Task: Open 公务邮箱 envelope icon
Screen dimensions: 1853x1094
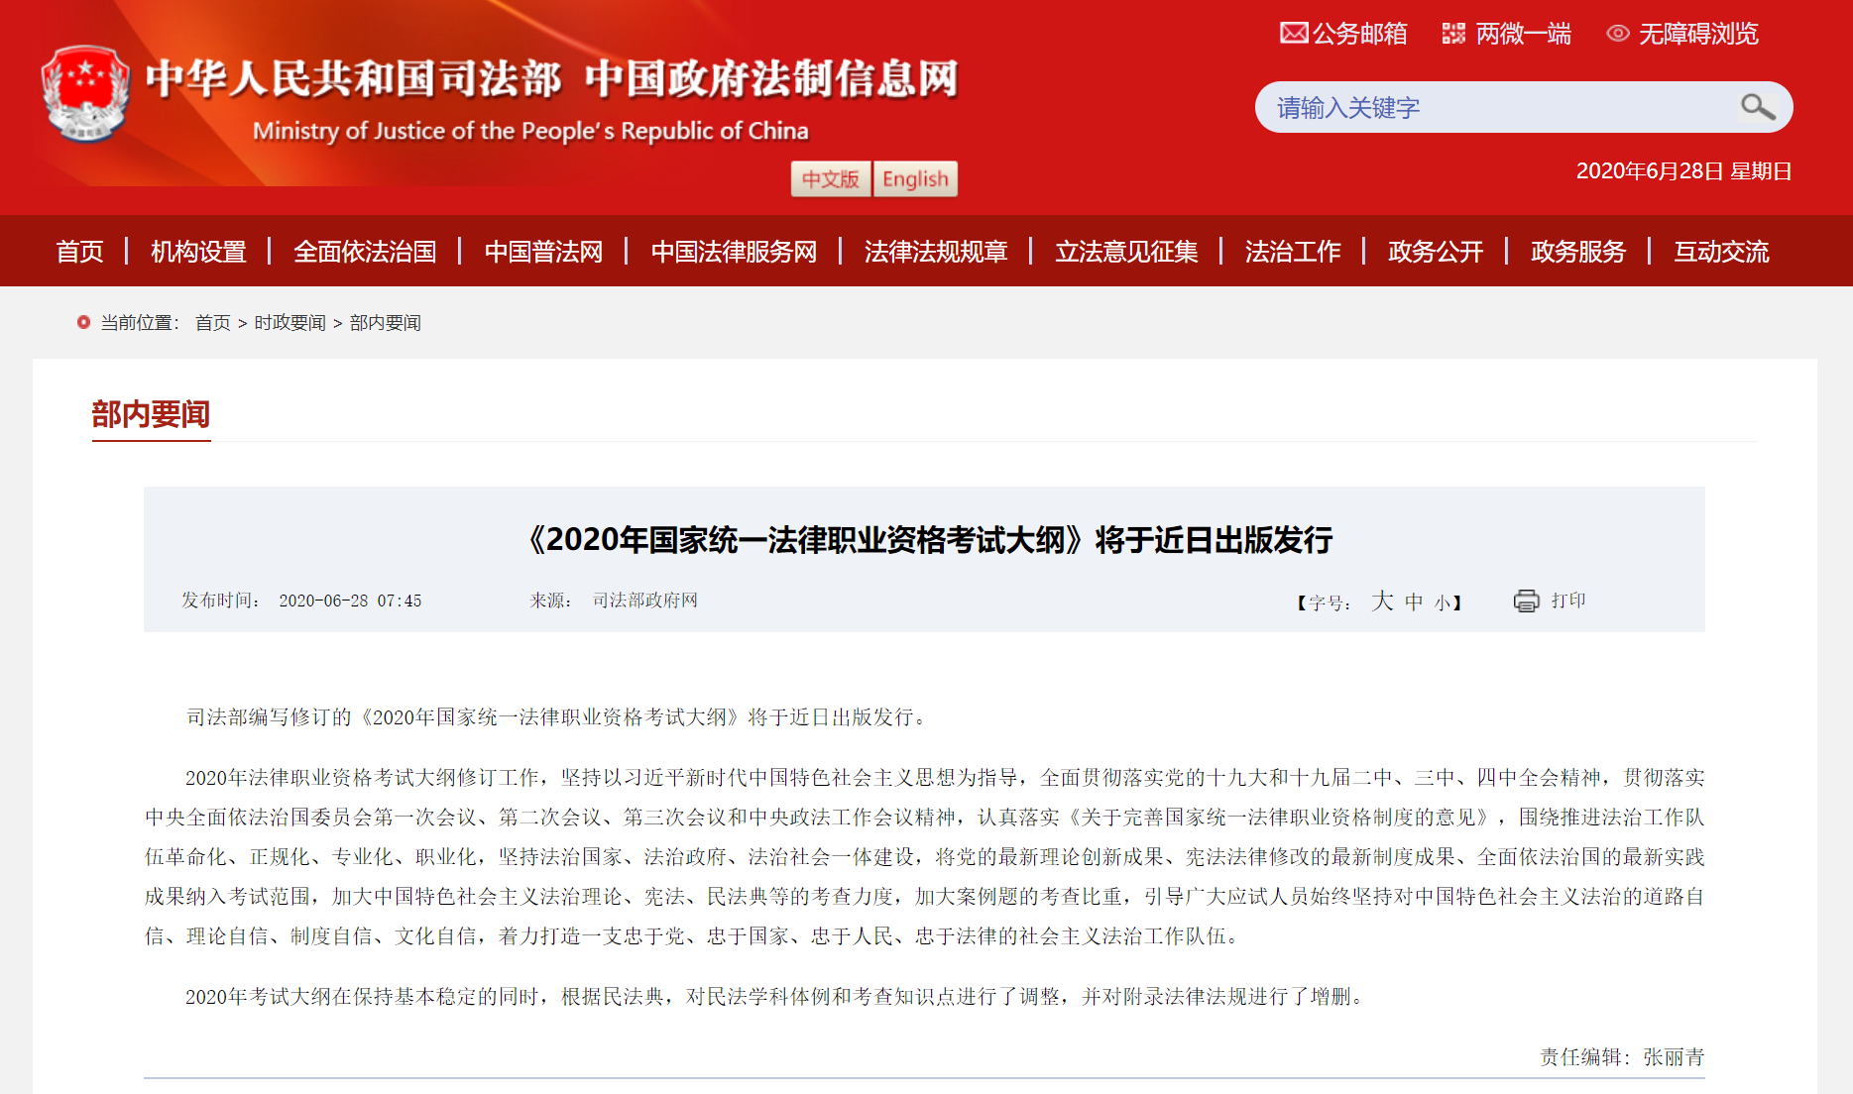Action: 1294,33
